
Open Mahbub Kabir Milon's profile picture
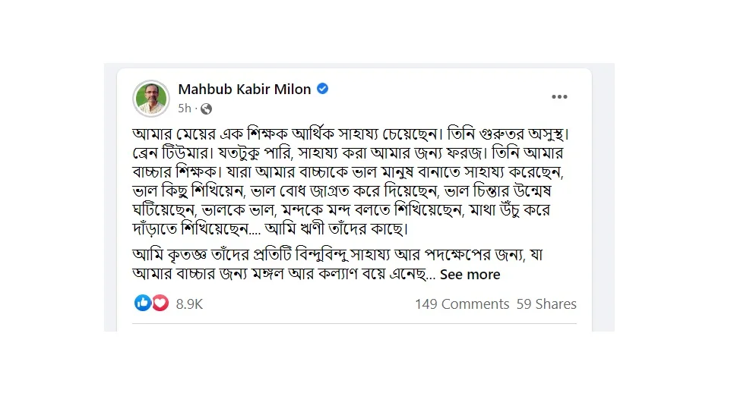(x=150, y=98)
